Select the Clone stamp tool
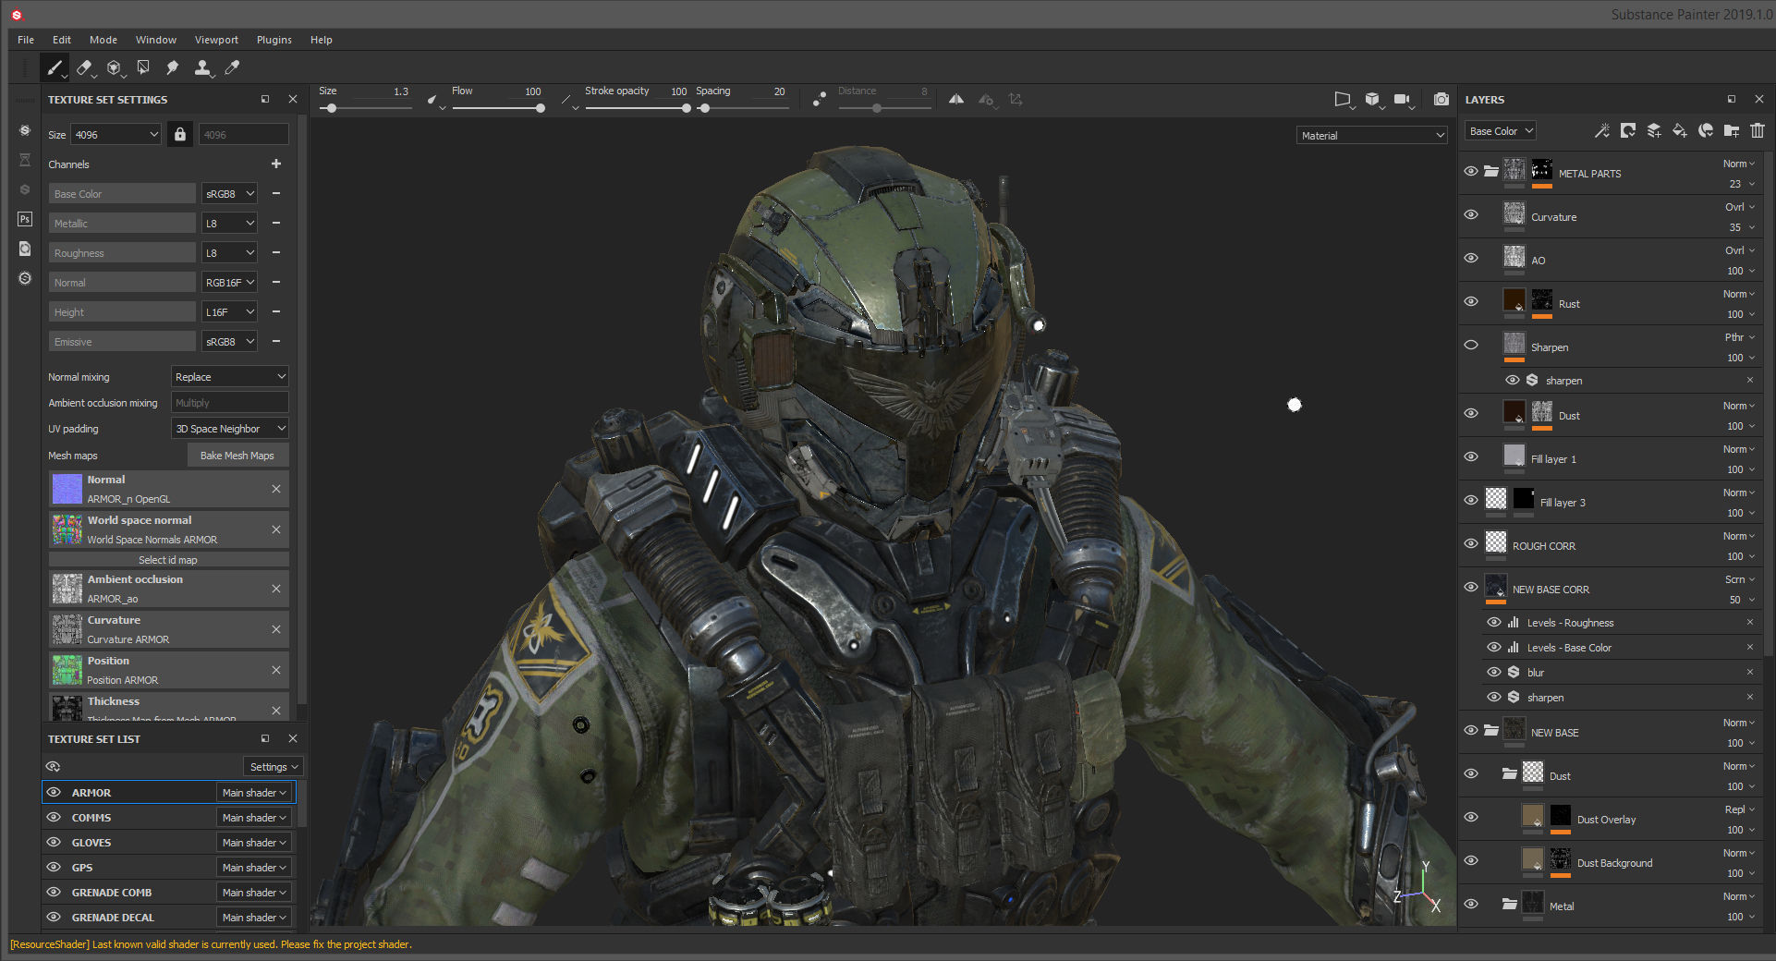This screenshot has height=961, width=1776. (x=202, y=67)
